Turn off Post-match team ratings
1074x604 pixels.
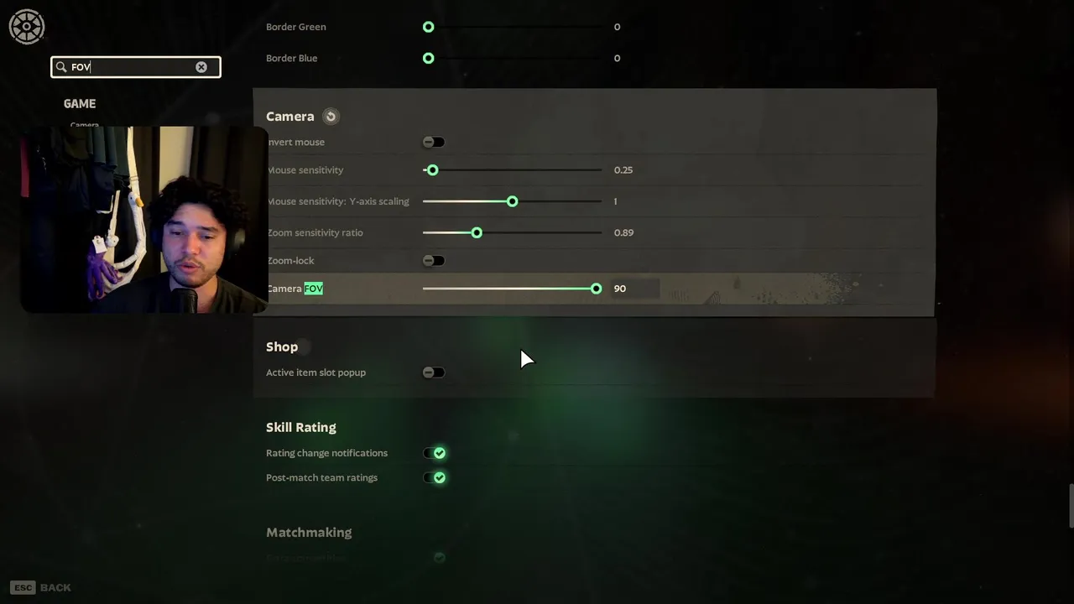click(435, 477)
